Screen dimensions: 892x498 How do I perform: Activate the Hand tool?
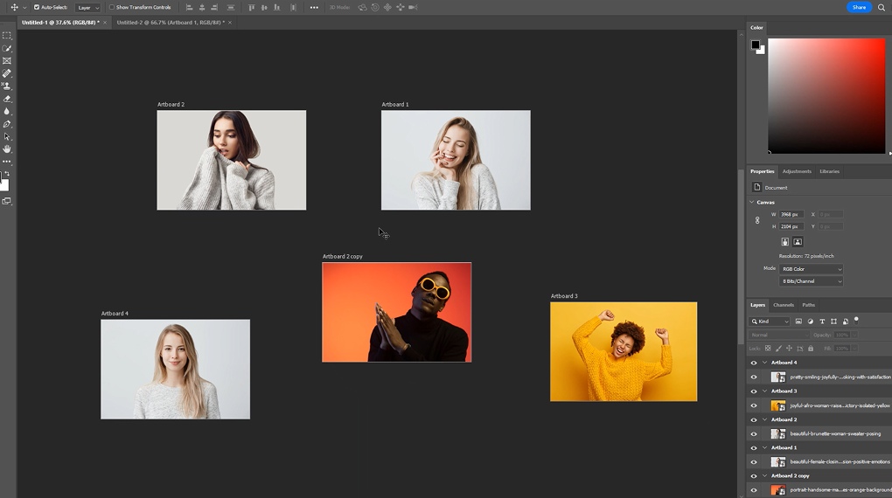click(x=7, y=149)
